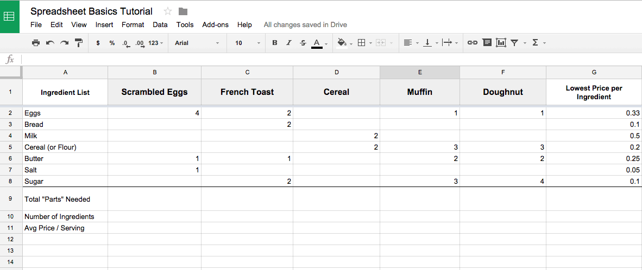Click the Move to folder icon
Viewport: 642px width, 270px height.
(x=183, y=11)
